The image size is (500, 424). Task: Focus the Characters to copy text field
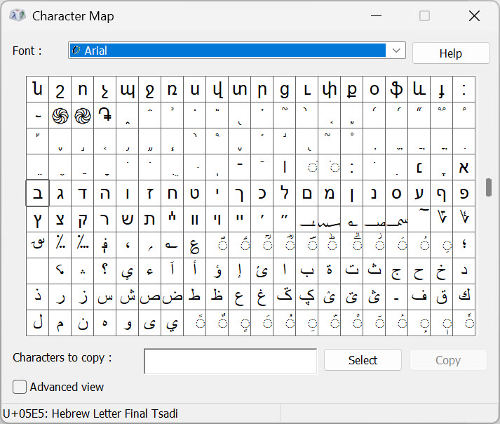(231, 361)
